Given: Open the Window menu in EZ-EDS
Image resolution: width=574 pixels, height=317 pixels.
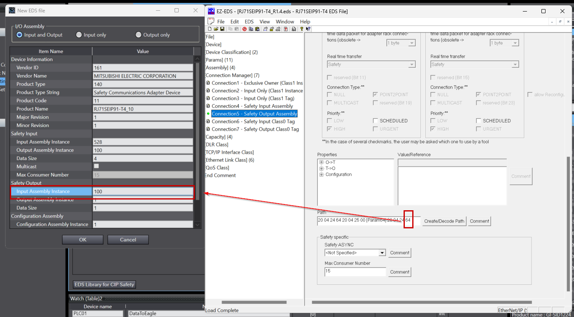Looking at the screenshot, I should [285, 21].
